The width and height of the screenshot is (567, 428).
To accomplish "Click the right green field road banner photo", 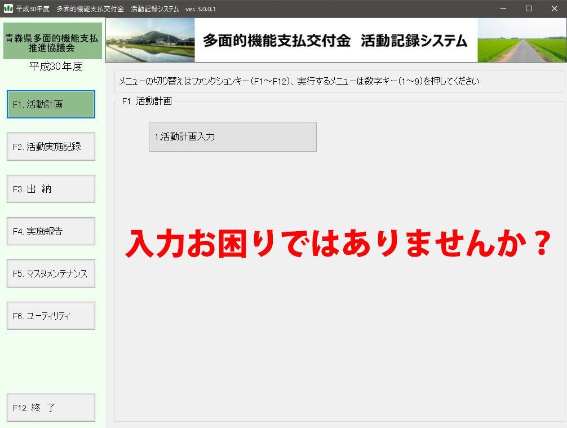I will click(522, 39).
